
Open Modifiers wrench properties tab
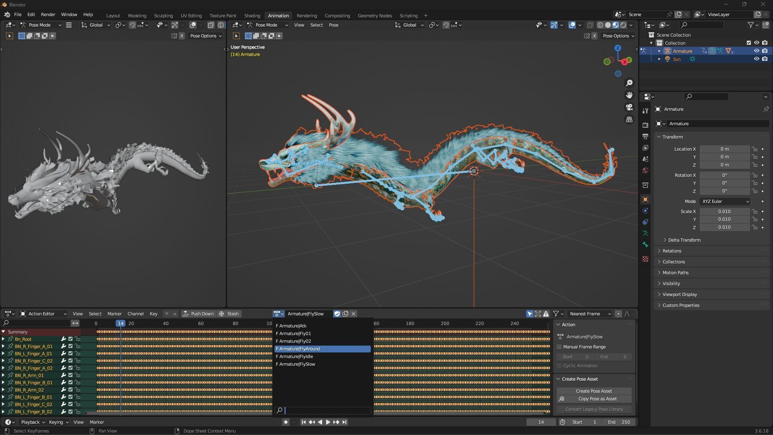click(645, 111)
